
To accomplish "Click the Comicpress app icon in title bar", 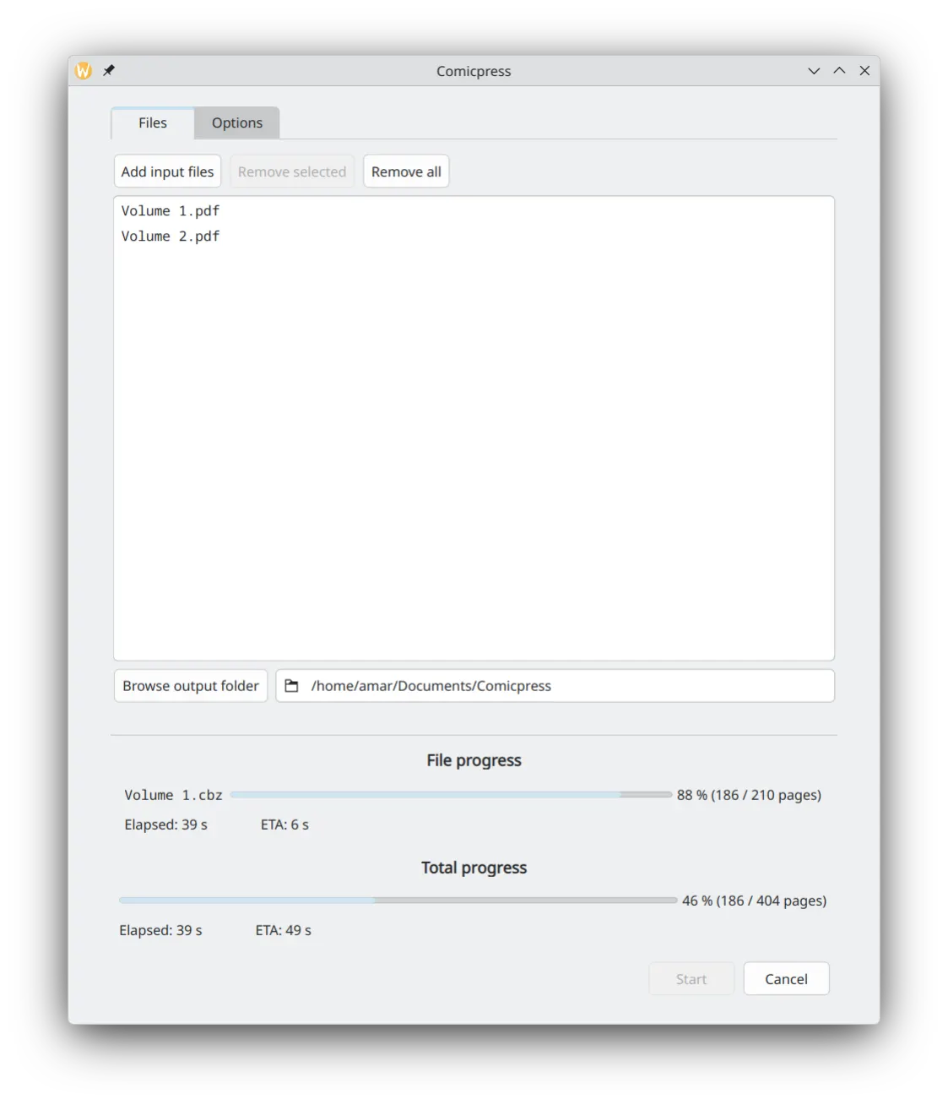I will point(84,71).
